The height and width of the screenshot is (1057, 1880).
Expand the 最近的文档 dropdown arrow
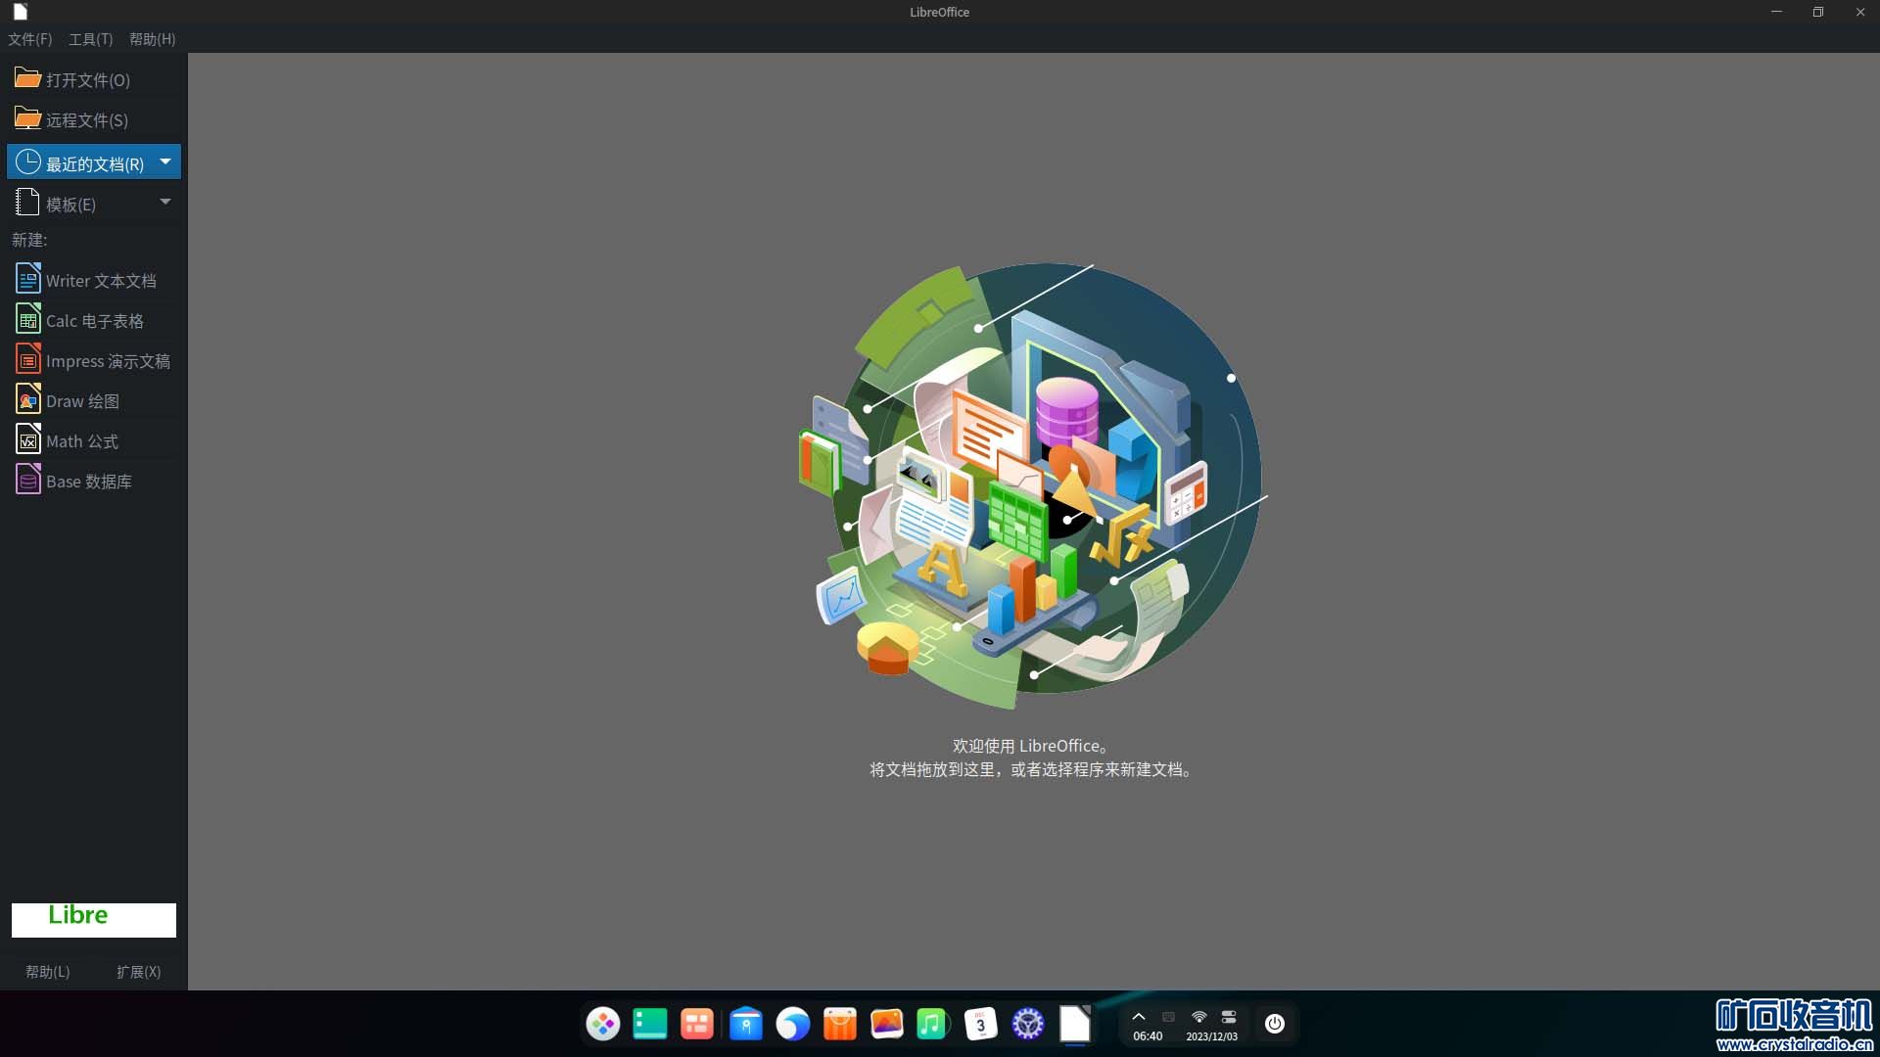click(x=165, y=161)
